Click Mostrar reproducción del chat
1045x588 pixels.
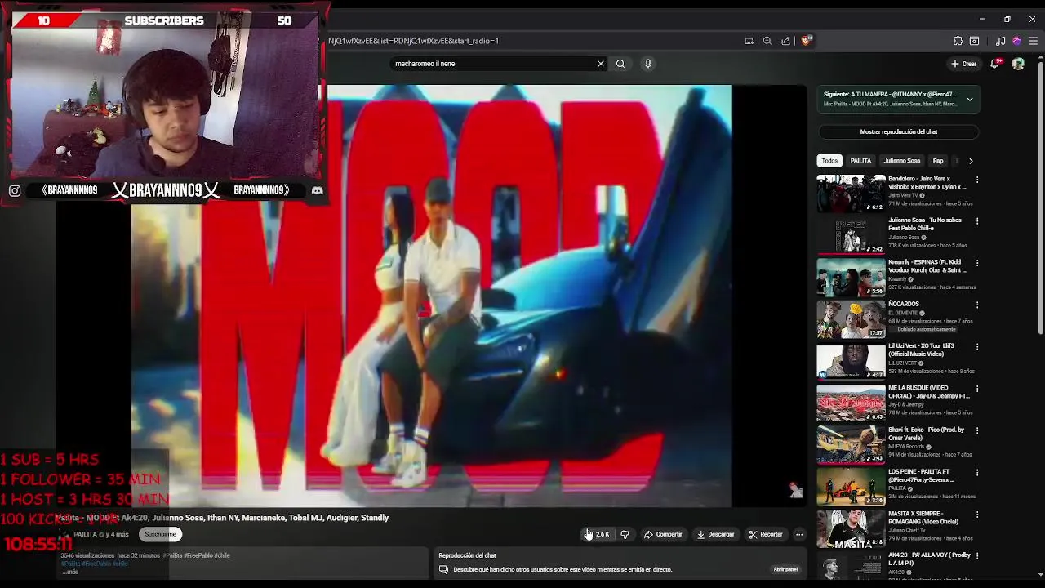pyautogui.click(x=898, y=131)
